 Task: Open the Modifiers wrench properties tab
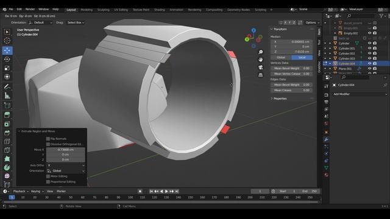point(327,139)
